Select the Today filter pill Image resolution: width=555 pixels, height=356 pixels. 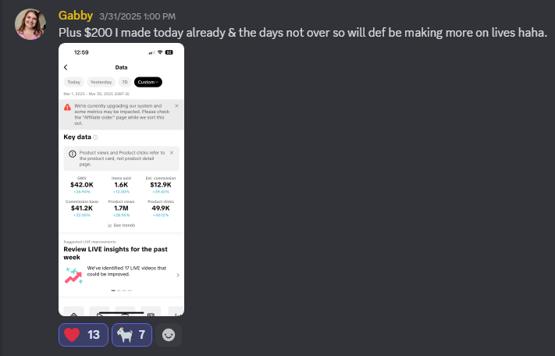pyautogui.click(x=73, y=82)
